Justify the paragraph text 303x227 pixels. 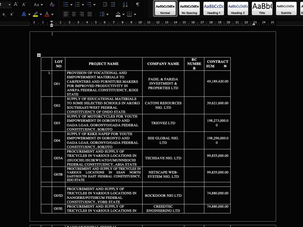[x=90, y=14]
